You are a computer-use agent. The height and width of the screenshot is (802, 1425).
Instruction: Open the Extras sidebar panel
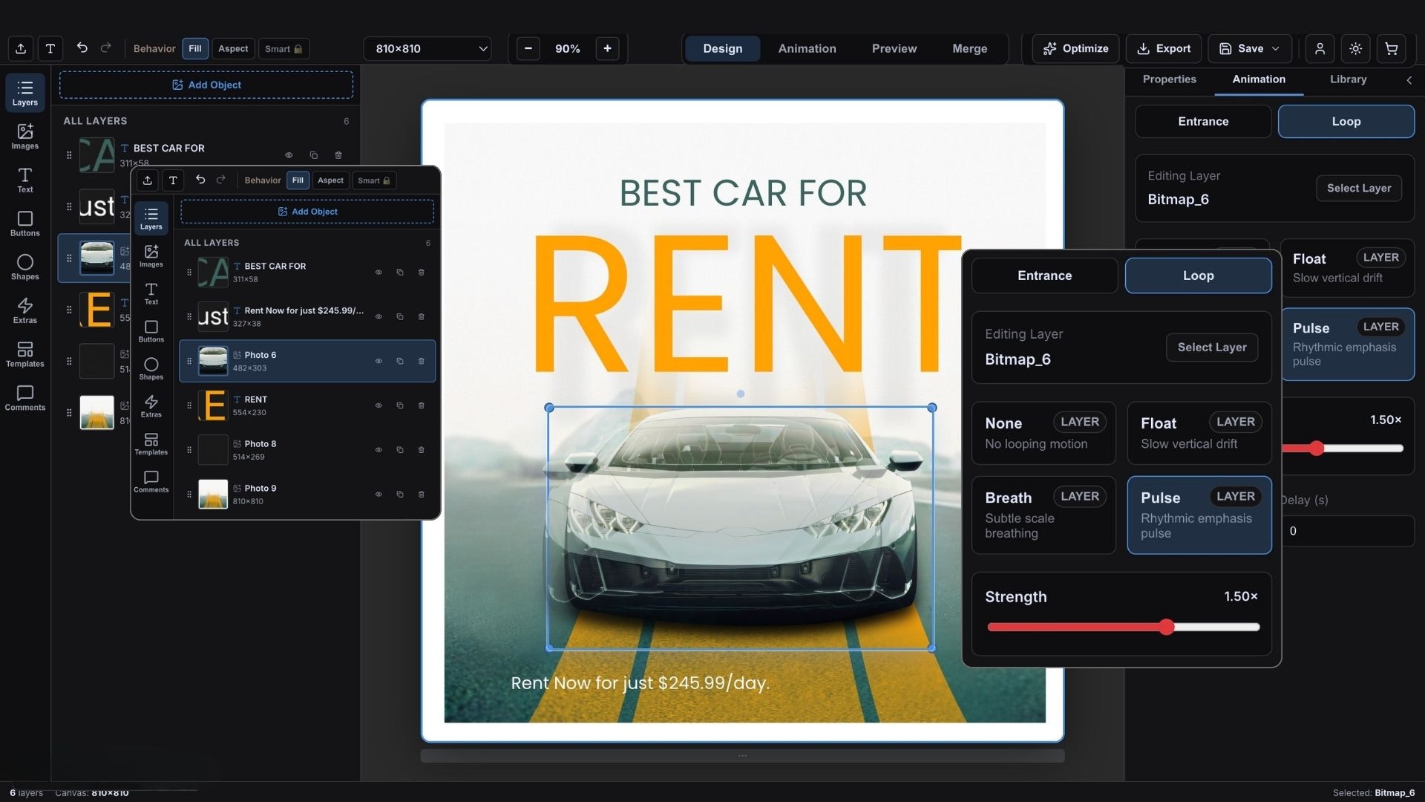(x=24, y=310)
